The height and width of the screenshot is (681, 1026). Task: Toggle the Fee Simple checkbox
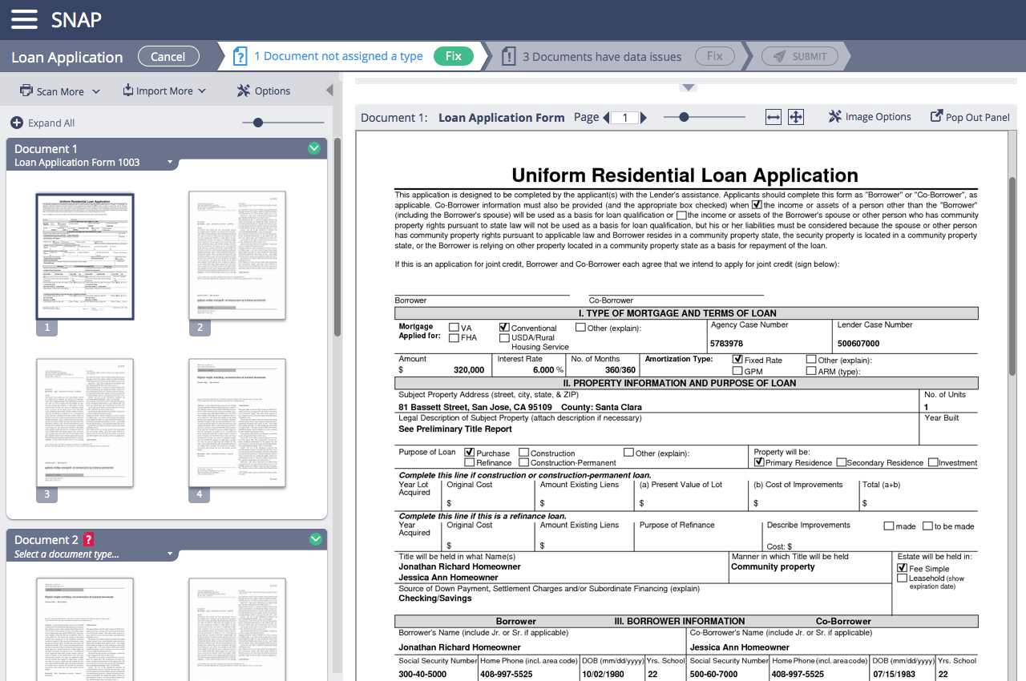pyautogui.click(x=903, y=568)
